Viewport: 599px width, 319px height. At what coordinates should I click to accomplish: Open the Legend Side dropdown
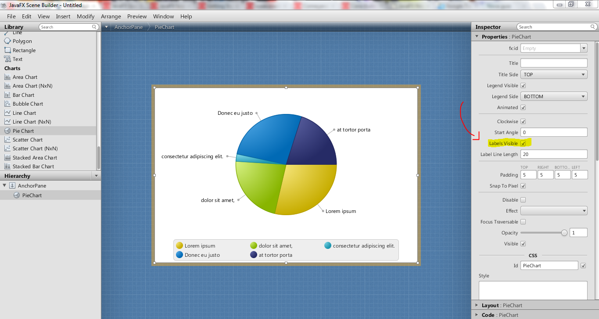(554, 96)
